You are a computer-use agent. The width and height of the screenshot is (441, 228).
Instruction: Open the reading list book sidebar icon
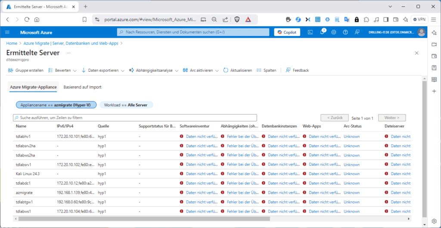(x=434, y=79)
